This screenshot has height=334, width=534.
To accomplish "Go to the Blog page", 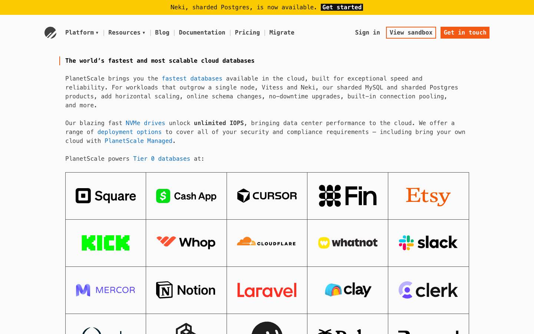I will tap(162, 33).
